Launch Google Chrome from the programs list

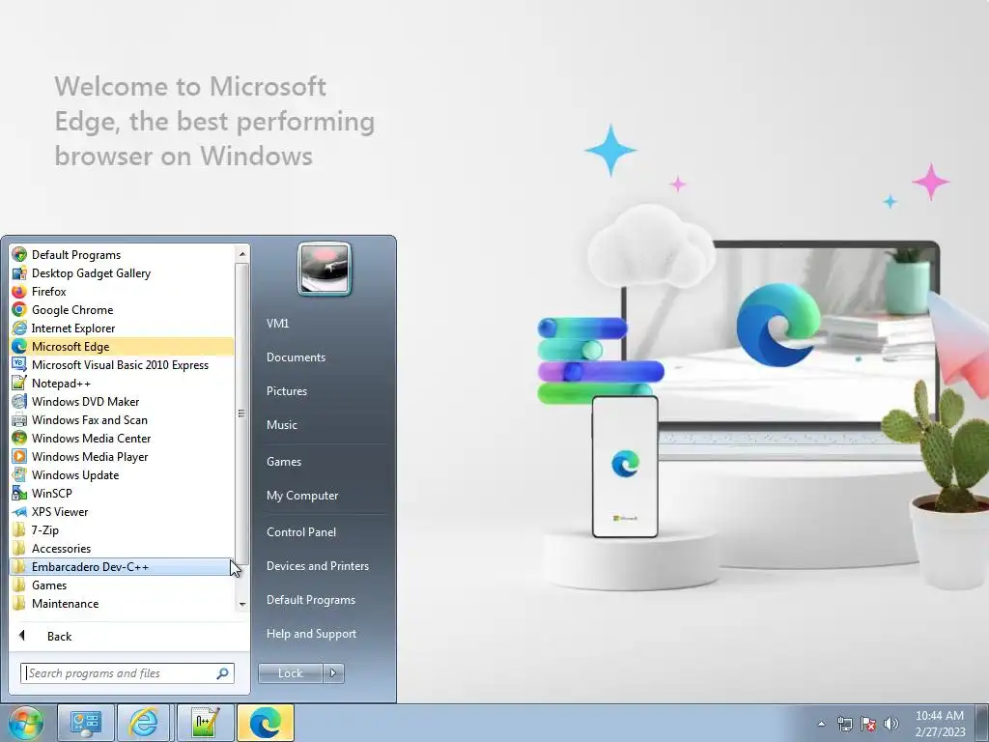pos(122,310)
